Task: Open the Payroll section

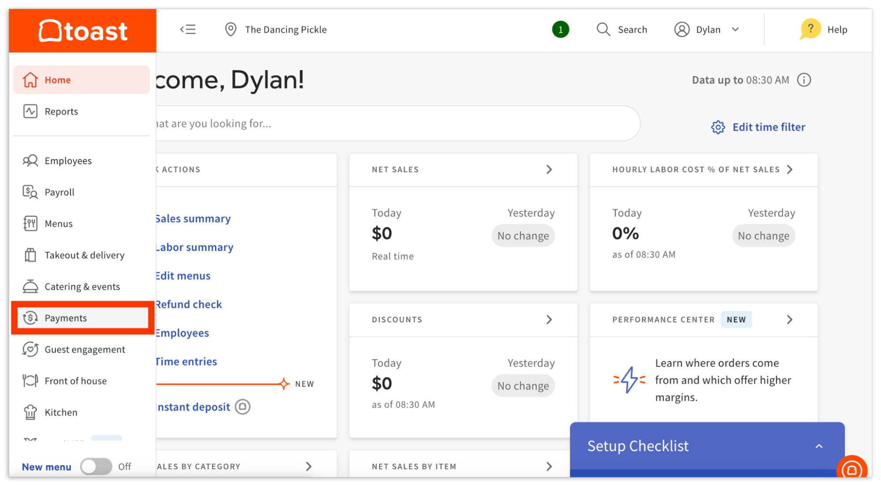Action: pyautogui.click(x=59, y=192)
